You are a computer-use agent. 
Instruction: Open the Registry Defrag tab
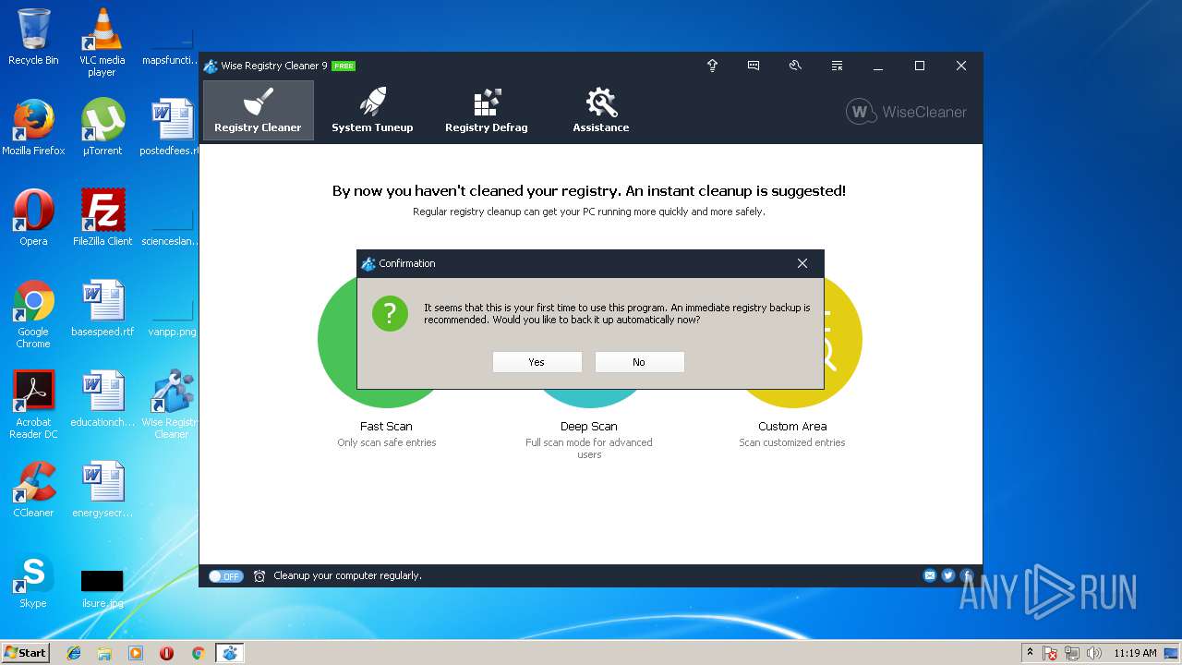(x=487, y=111)
